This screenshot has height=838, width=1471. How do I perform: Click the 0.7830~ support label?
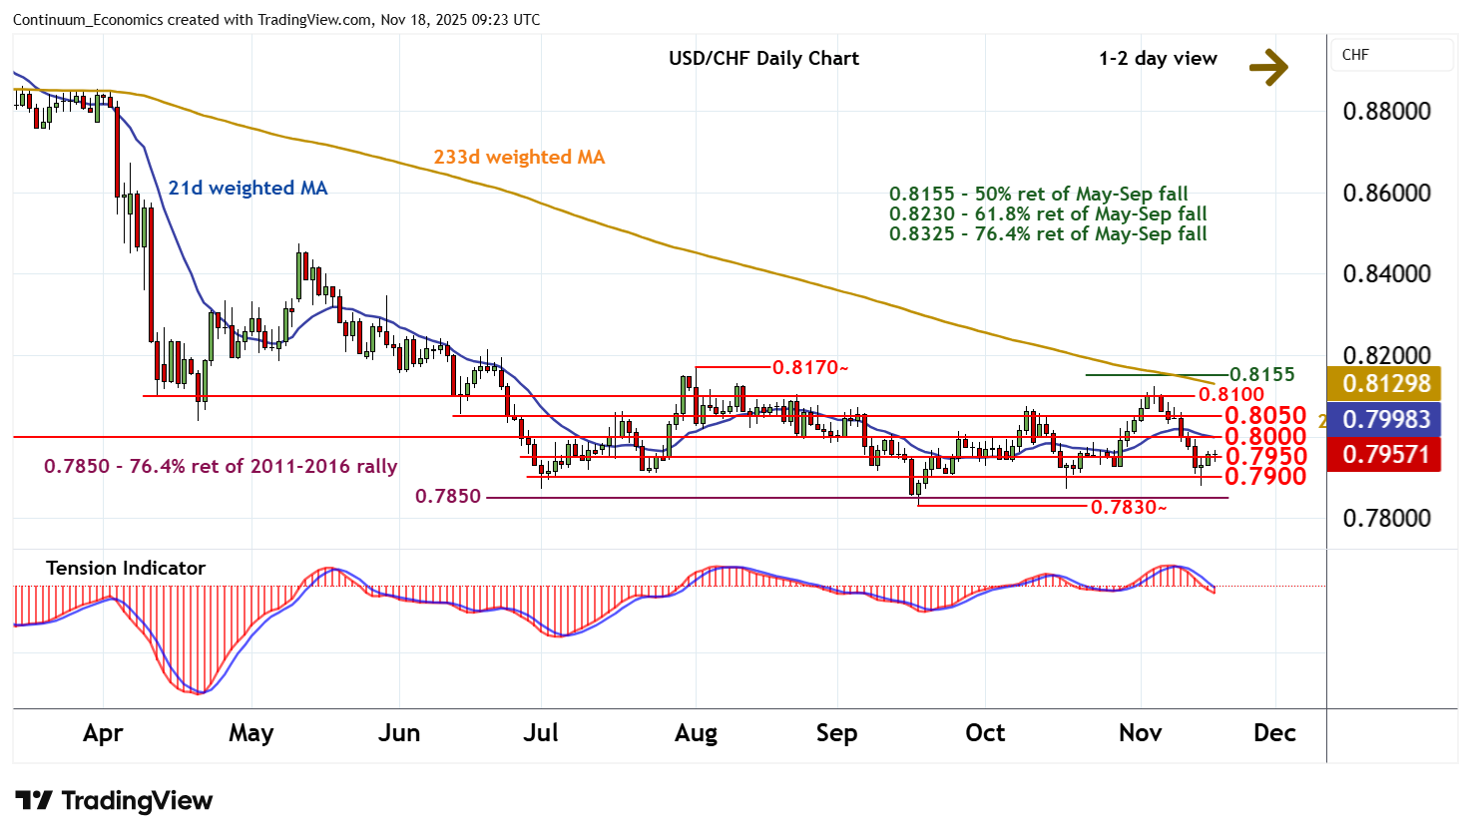[x=1128, y=508]
